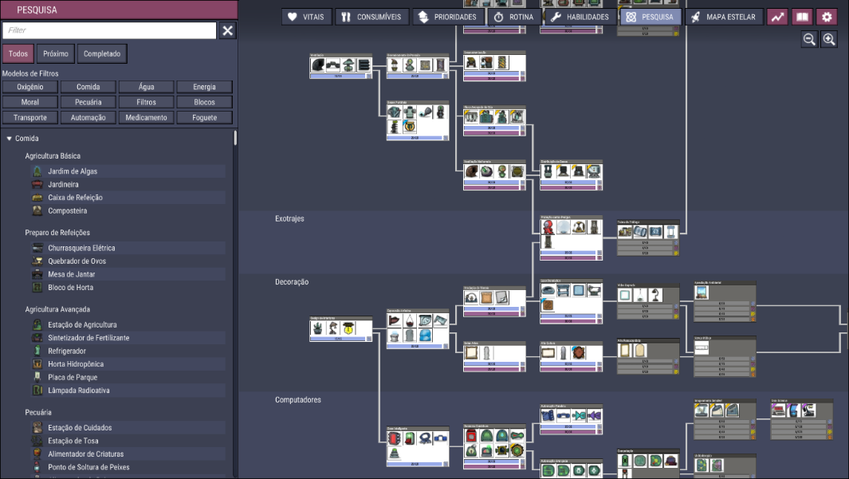Select Mesa de Jantar entry

(x=128, y=274)
